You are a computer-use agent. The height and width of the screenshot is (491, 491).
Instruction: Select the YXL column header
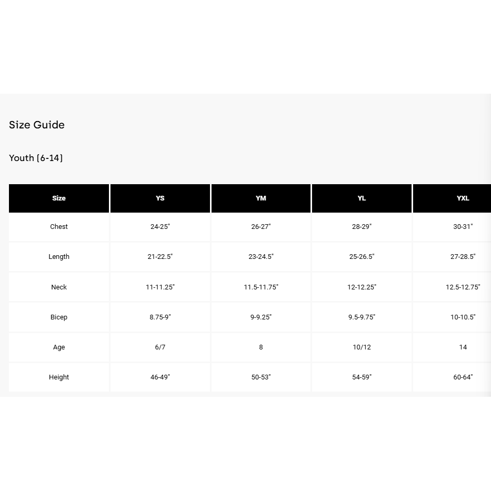click(x=463, y=198)
